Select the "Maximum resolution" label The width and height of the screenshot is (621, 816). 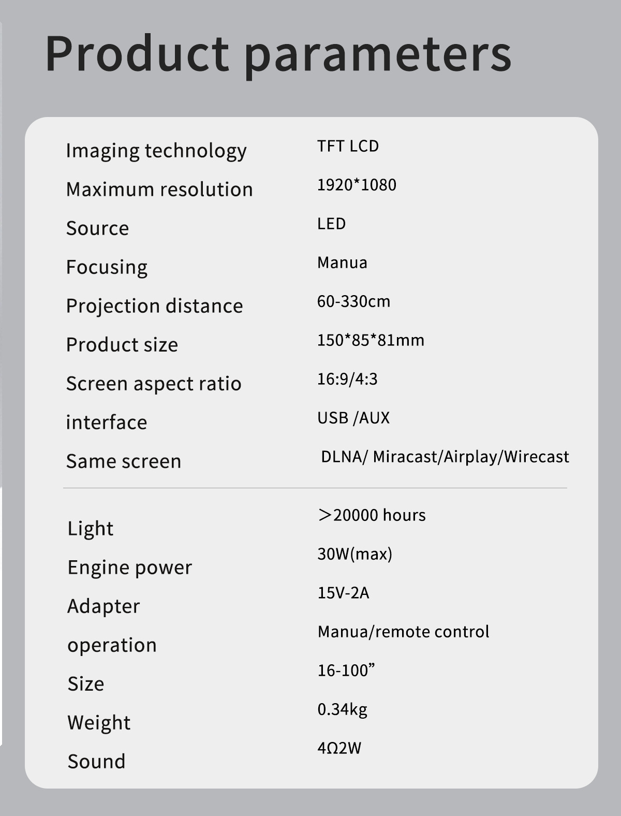159,190
